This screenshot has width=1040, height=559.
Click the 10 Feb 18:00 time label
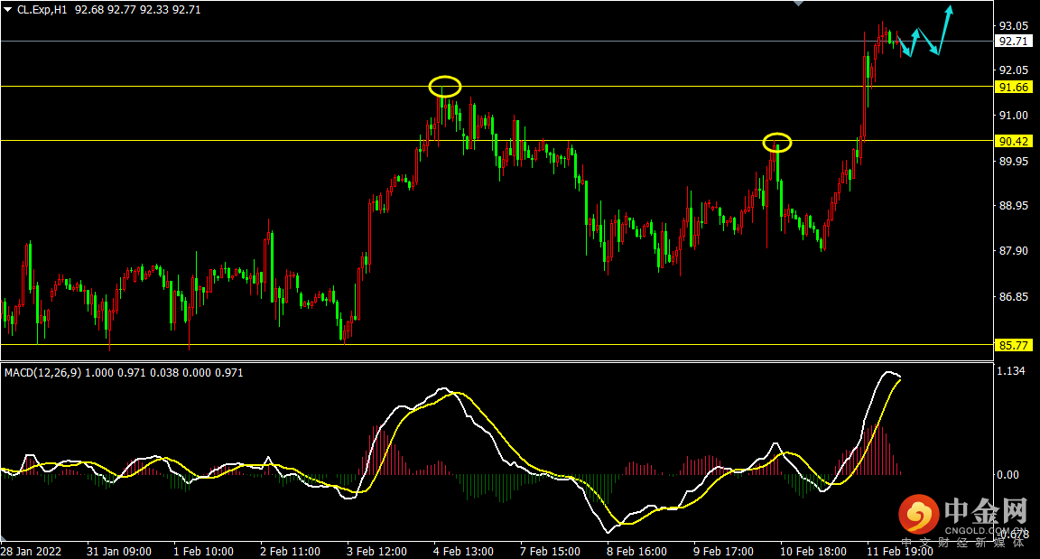[813, 551]
